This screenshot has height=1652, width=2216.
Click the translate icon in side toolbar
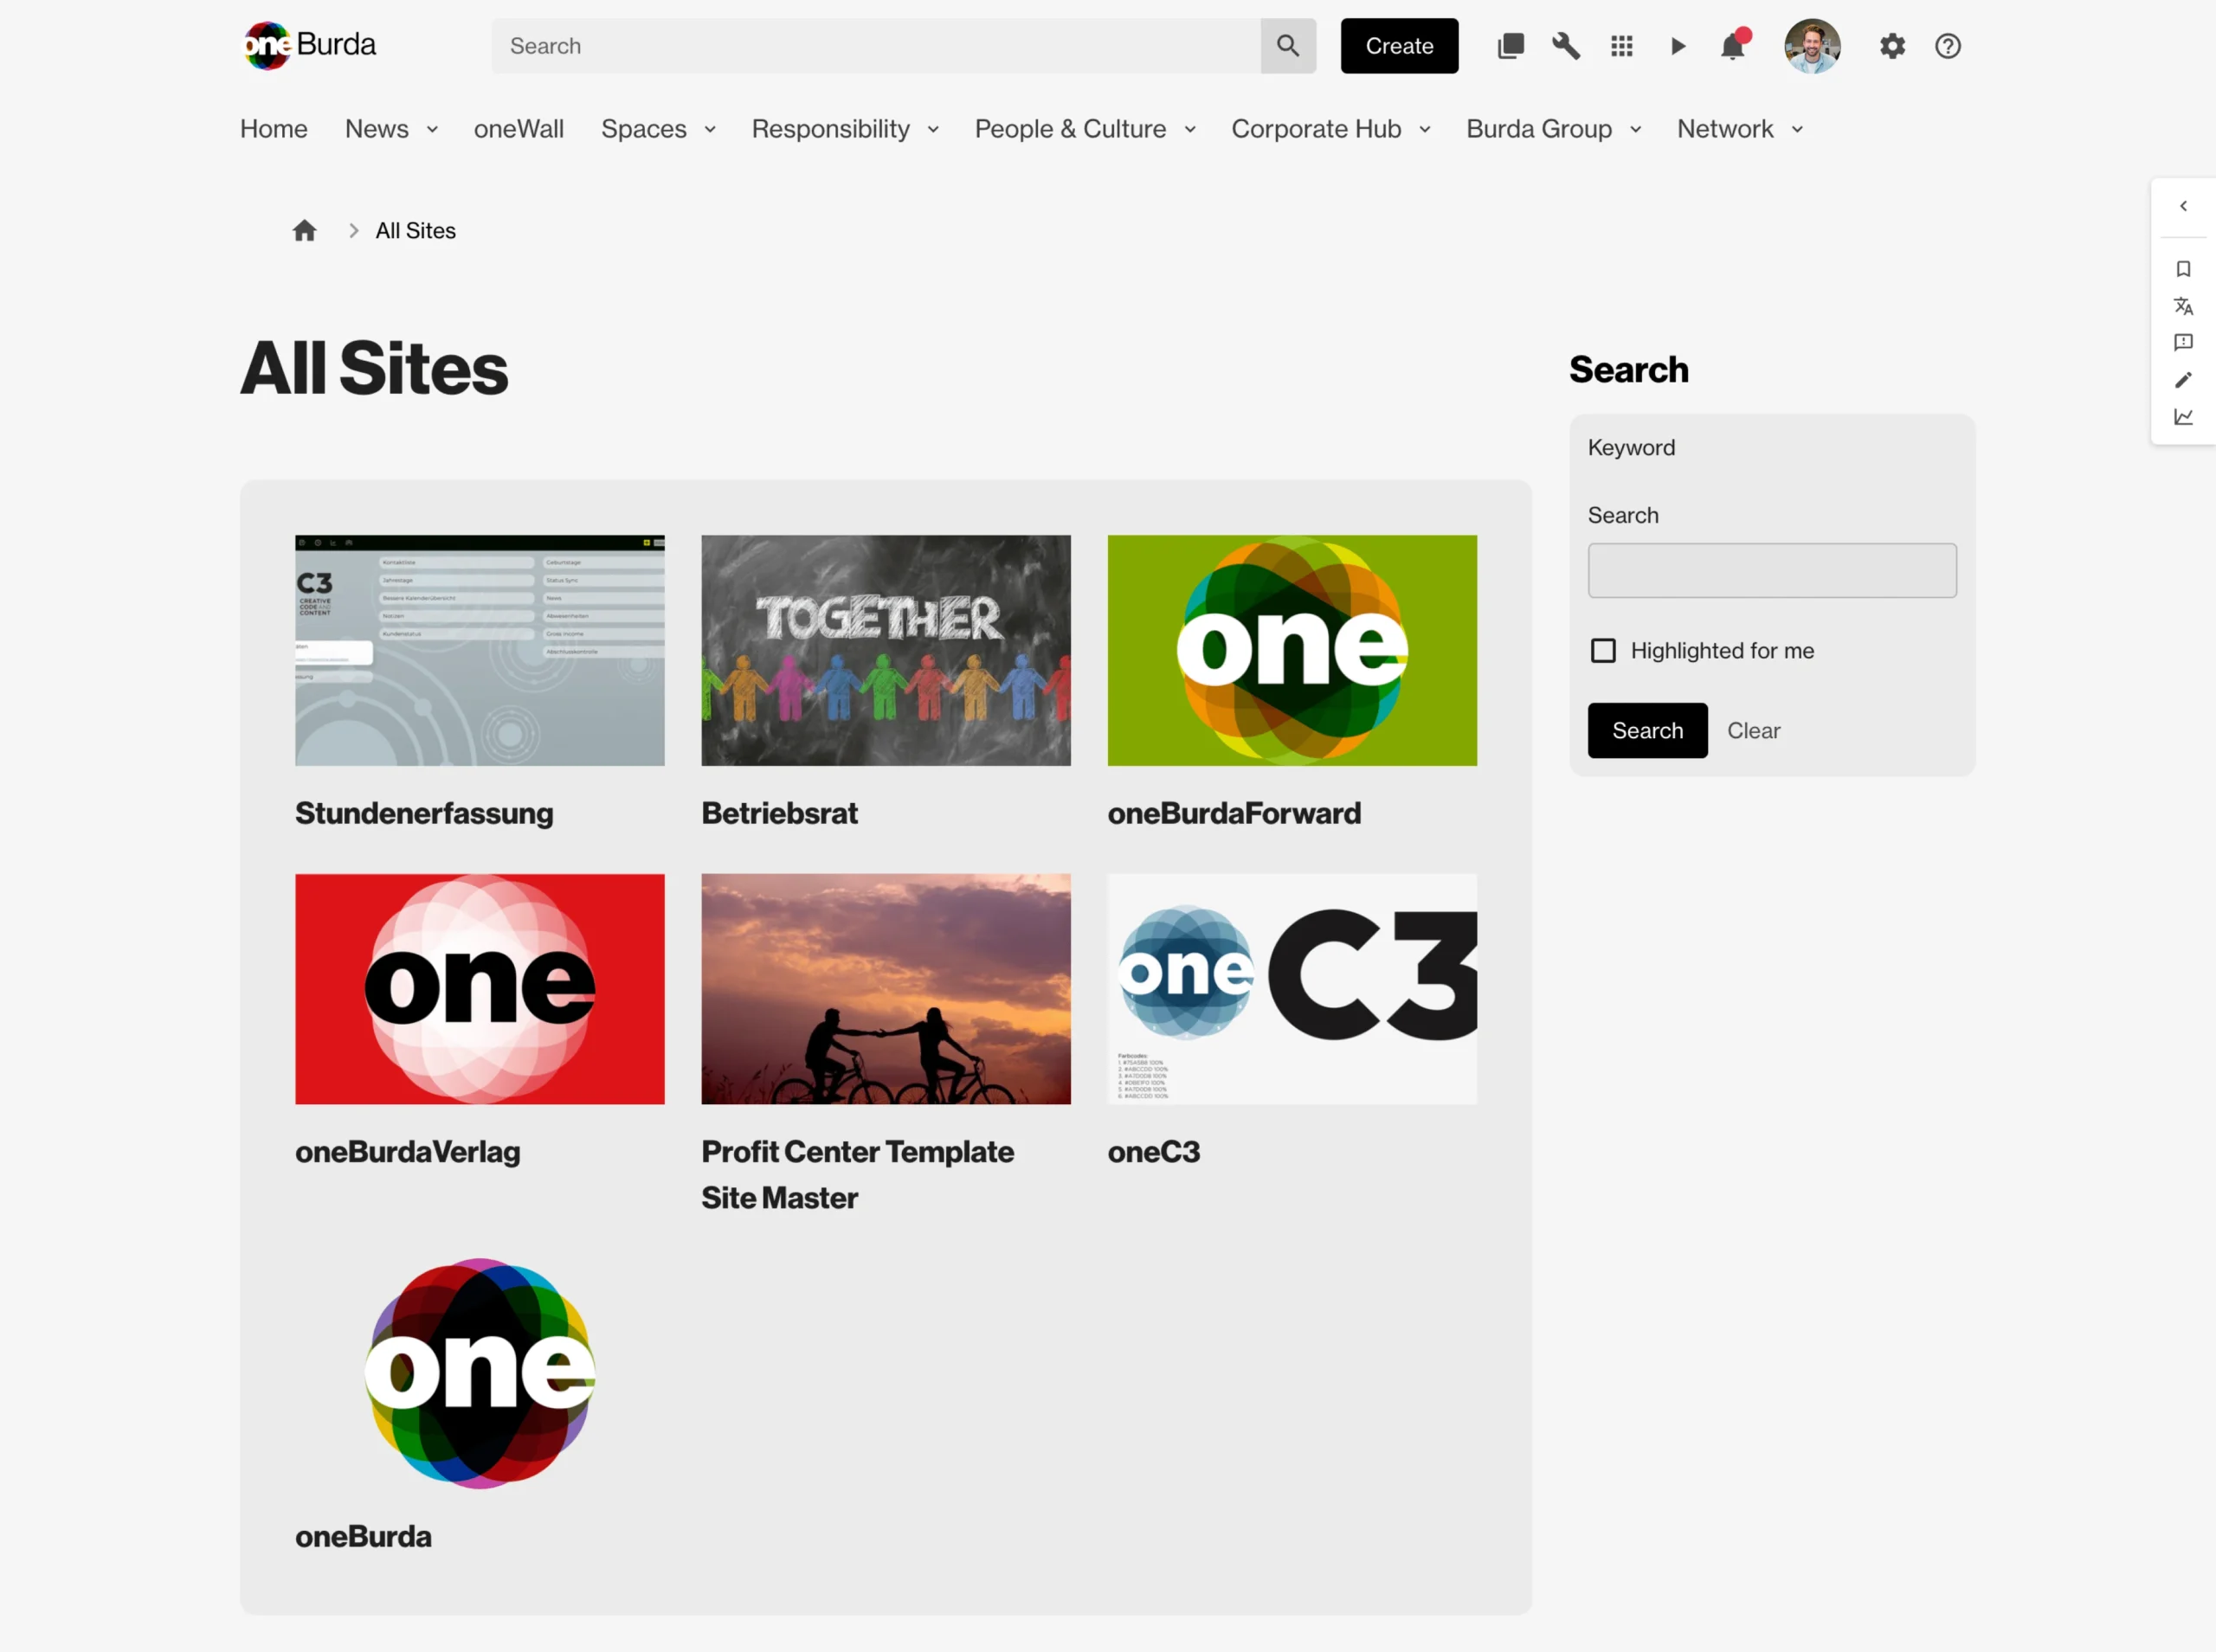coord(2183,306)
